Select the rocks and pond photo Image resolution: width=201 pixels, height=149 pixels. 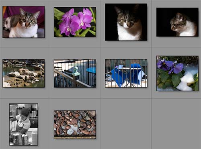coord(23,73)
